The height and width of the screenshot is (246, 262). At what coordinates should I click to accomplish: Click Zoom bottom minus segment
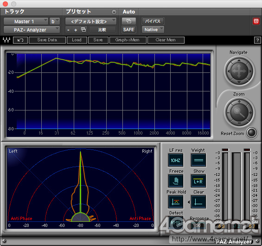[x=239, y=123]
